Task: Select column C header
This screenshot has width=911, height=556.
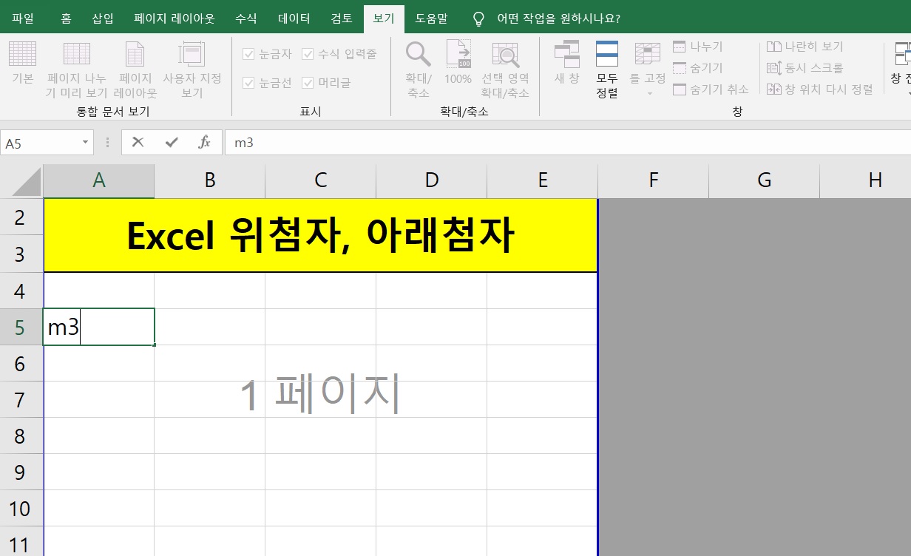Action: coord(321,180)
